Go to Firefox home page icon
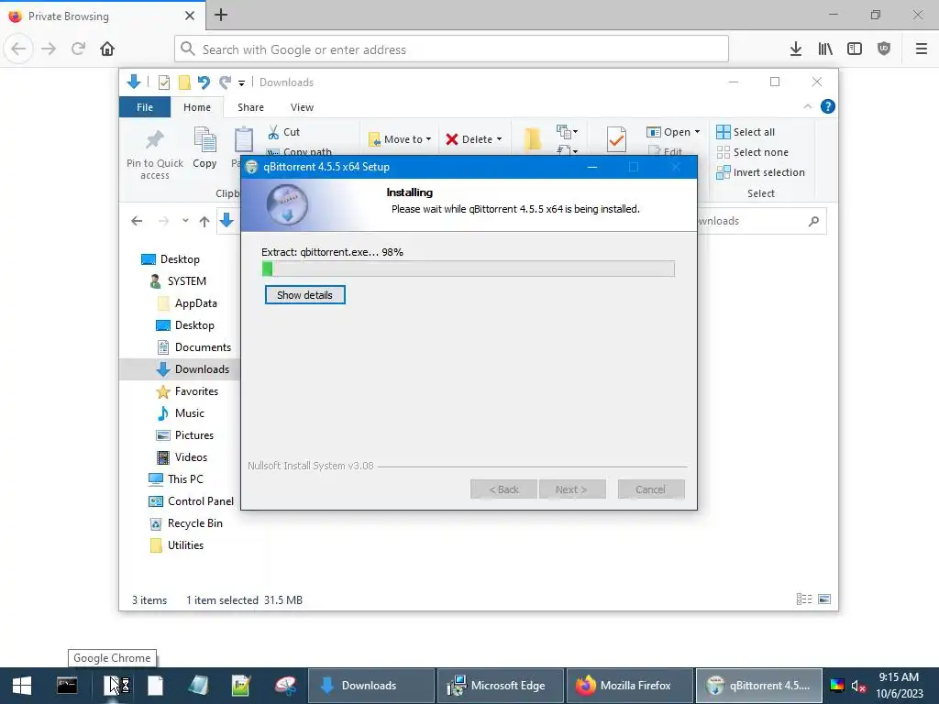This screenshot has height=704, width=939. click(107, 49)
